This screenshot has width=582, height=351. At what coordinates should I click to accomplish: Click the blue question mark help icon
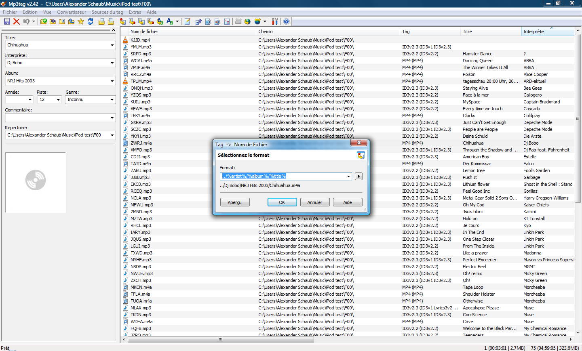[287, 21]
